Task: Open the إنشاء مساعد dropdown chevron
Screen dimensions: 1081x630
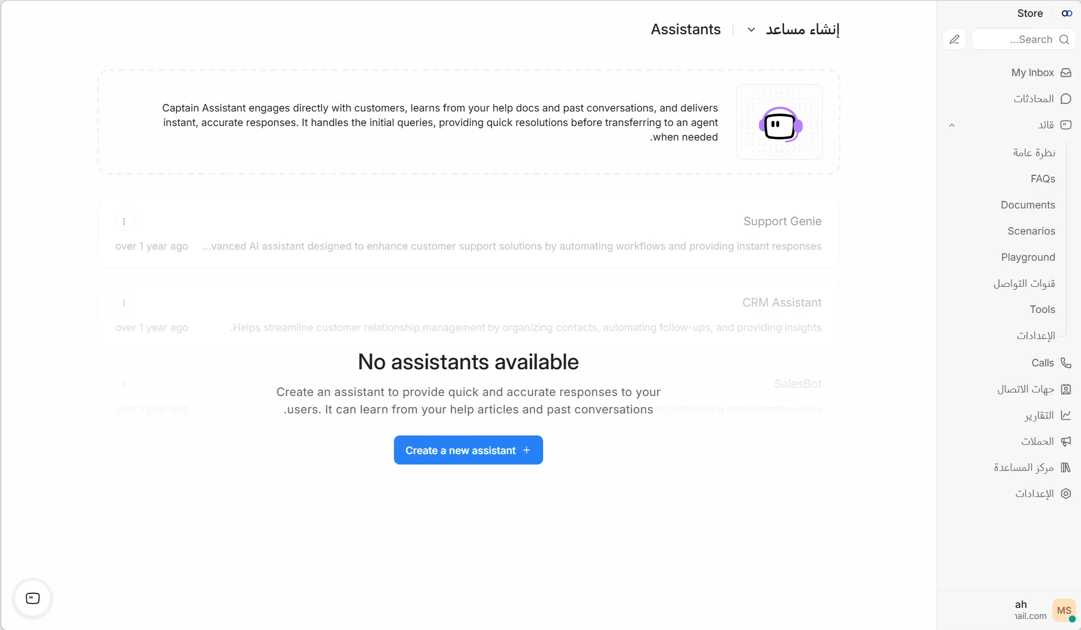Action: 751,30
